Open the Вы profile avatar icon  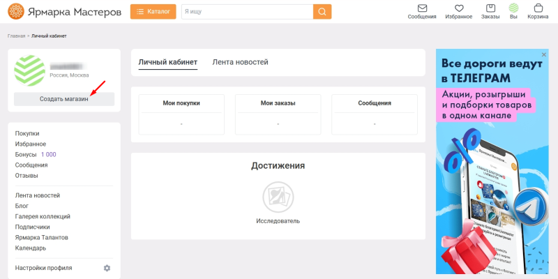(513, 8)
